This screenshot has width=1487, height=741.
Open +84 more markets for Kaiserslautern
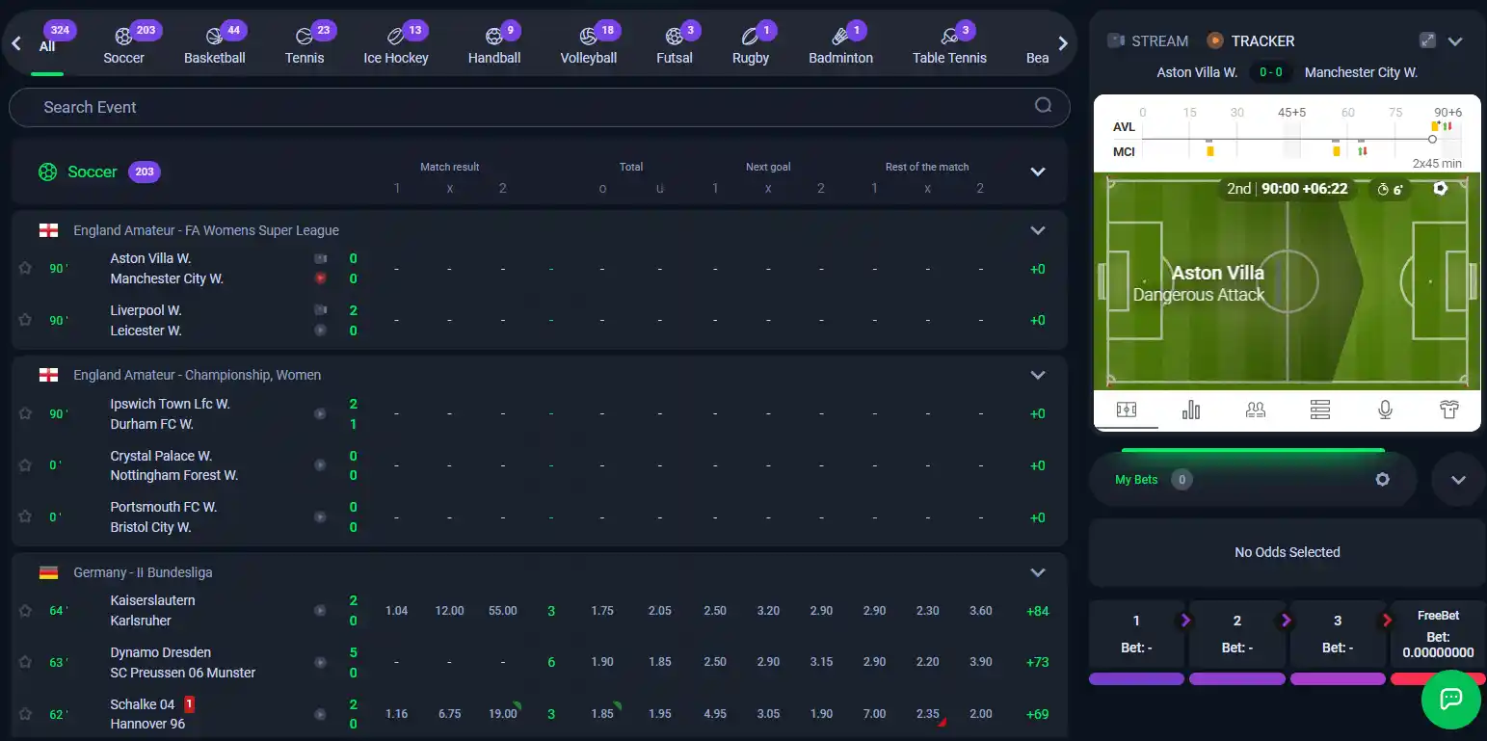click(x=1037, y=611)
